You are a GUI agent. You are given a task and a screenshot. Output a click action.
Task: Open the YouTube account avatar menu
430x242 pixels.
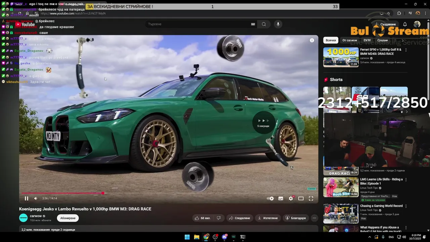(x=417, y=24)
